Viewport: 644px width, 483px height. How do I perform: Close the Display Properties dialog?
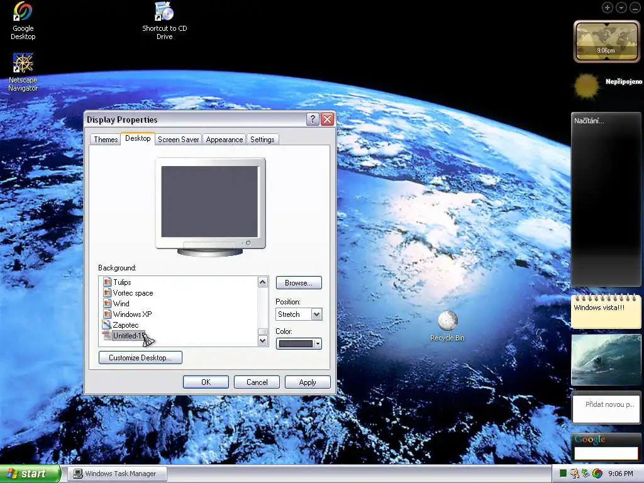pyautogui.click(x=327, y=119)
